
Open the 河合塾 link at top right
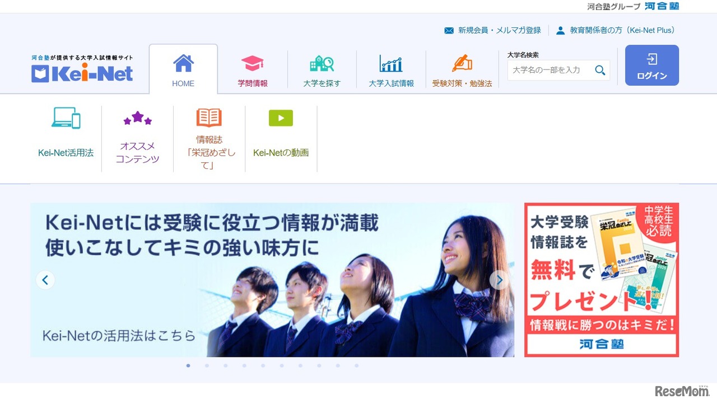point(662,6)
